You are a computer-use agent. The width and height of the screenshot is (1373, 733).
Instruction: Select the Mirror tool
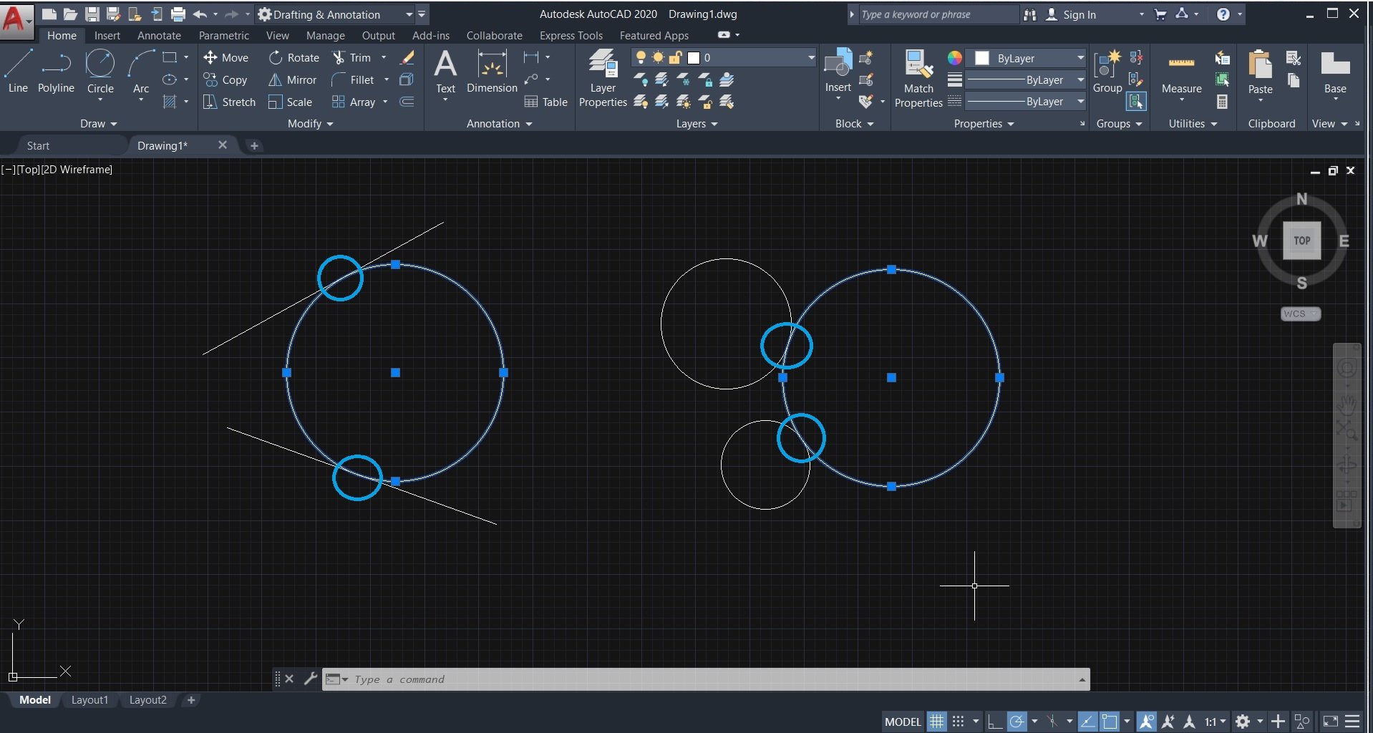[292, 79]
